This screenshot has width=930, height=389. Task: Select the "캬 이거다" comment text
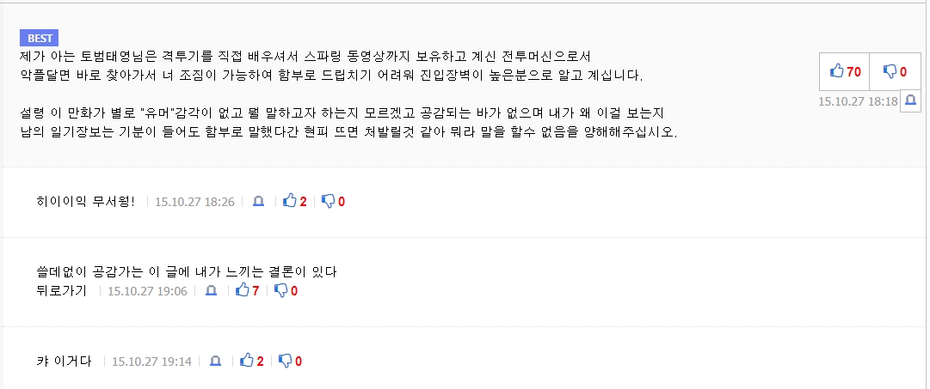(64, 362)
